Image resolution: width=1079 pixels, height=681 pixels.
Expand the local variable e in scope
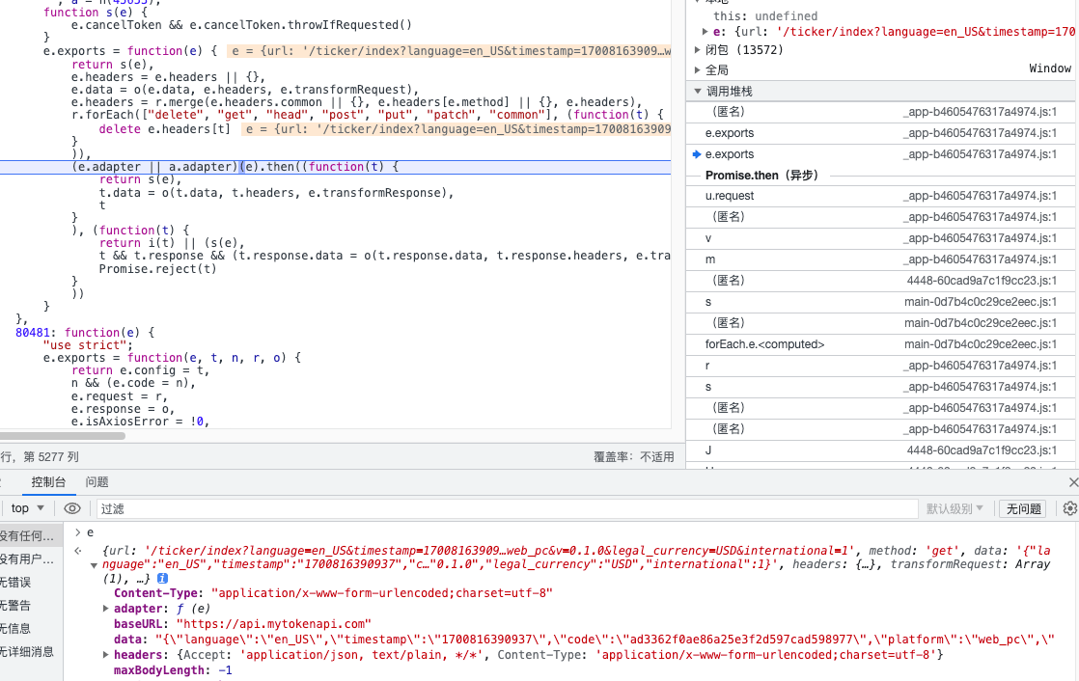click(x=705, y=32)
